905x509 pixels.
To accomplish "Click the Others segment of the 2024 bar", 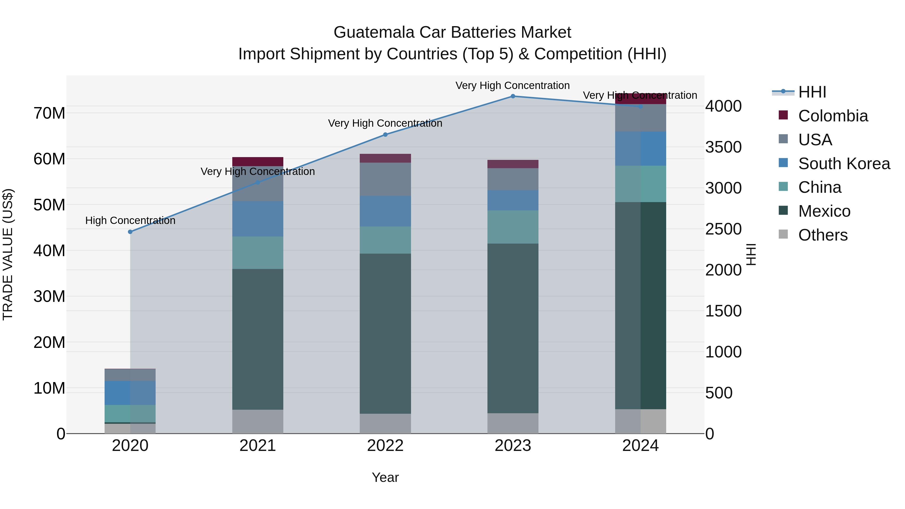I will pos(641,422).
